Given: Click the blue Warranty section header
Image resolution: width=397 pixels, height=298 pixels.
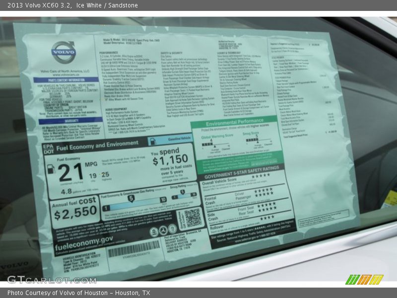Looking at the screenshot, I should pyautogui.click(x=65, y=121).
